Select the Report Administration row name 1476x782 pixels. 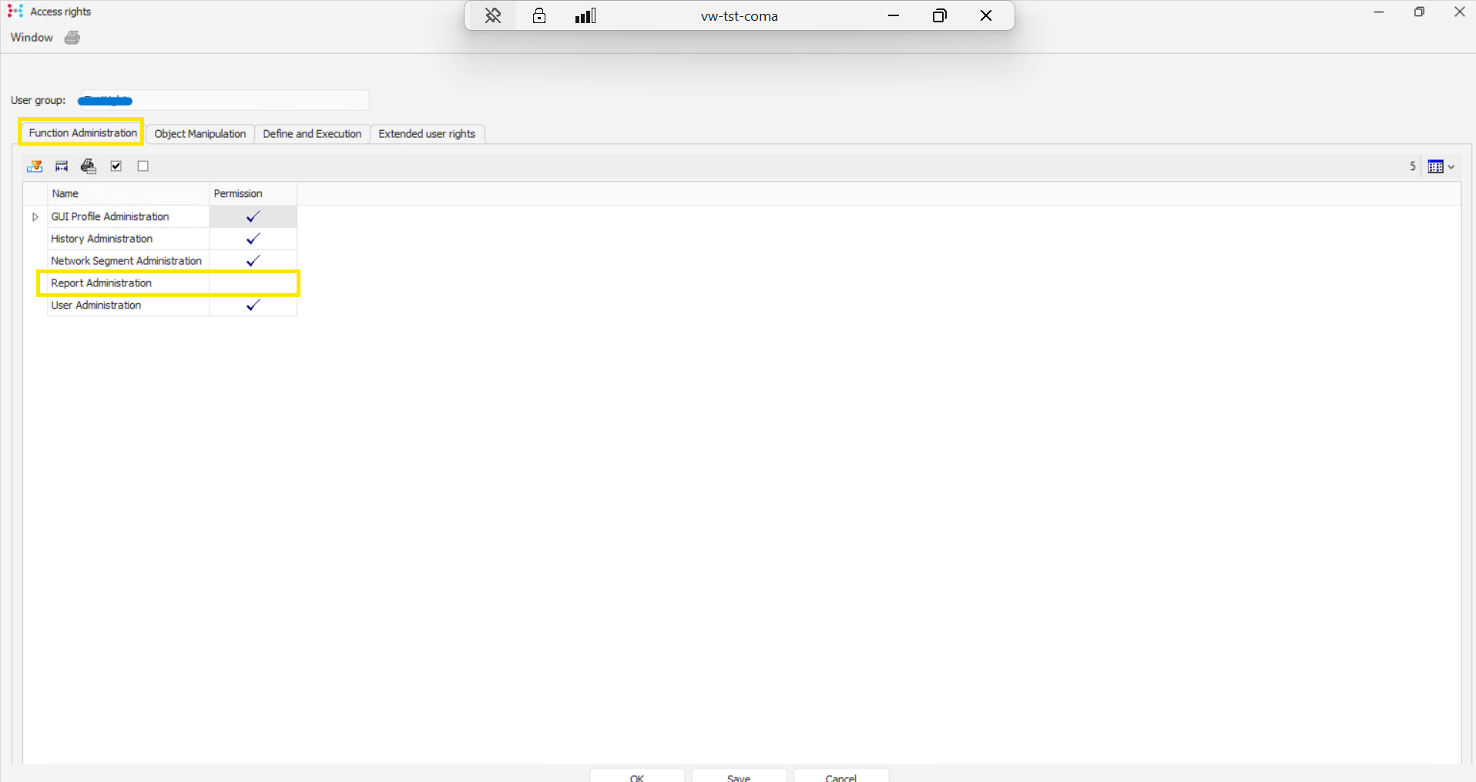pos(101,283)
